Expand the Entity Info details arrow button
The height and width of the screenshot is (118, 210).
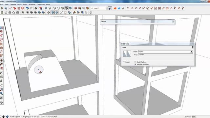193,47
